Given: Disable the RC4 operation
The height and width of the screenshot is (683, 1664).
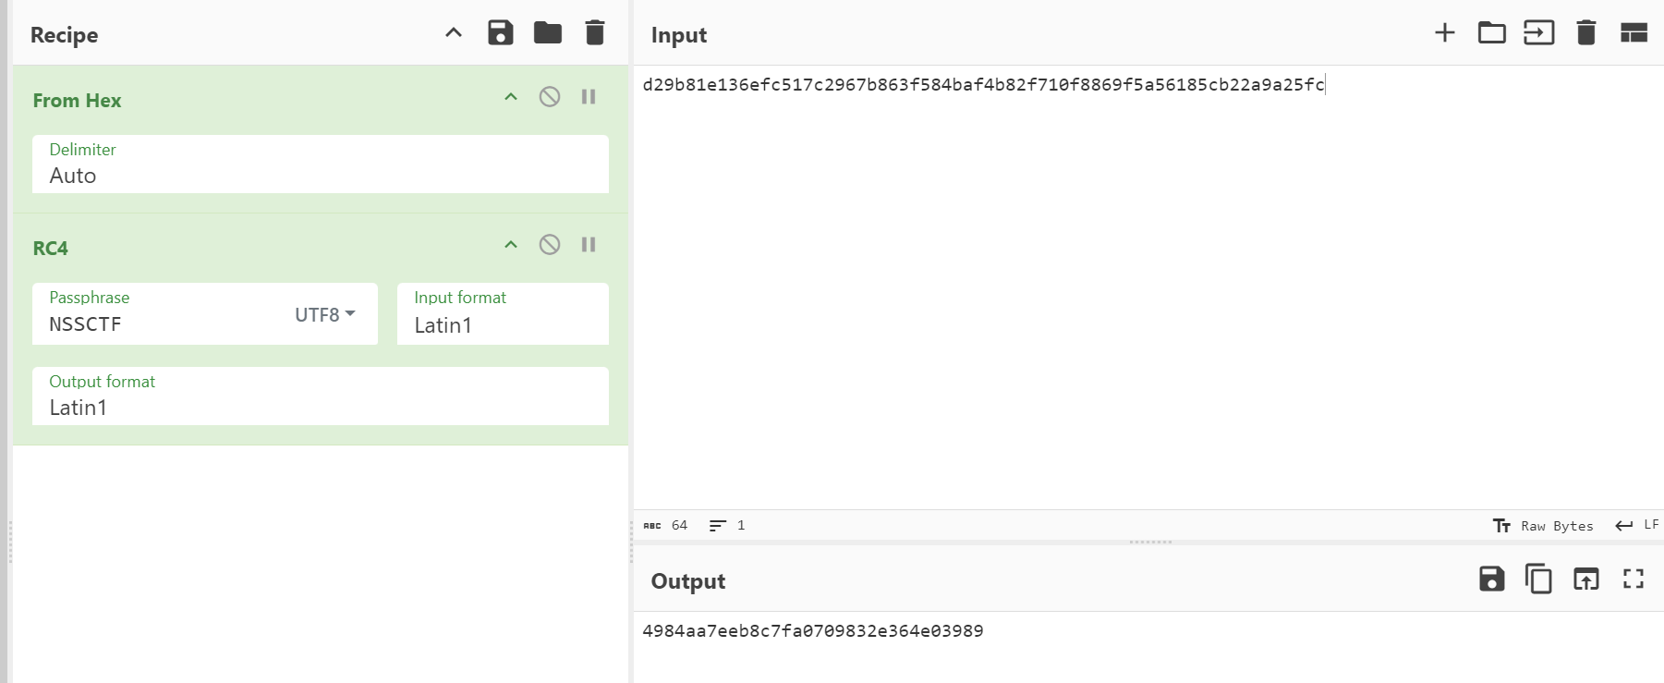Looking at the screenshot, I should (550, 245).
